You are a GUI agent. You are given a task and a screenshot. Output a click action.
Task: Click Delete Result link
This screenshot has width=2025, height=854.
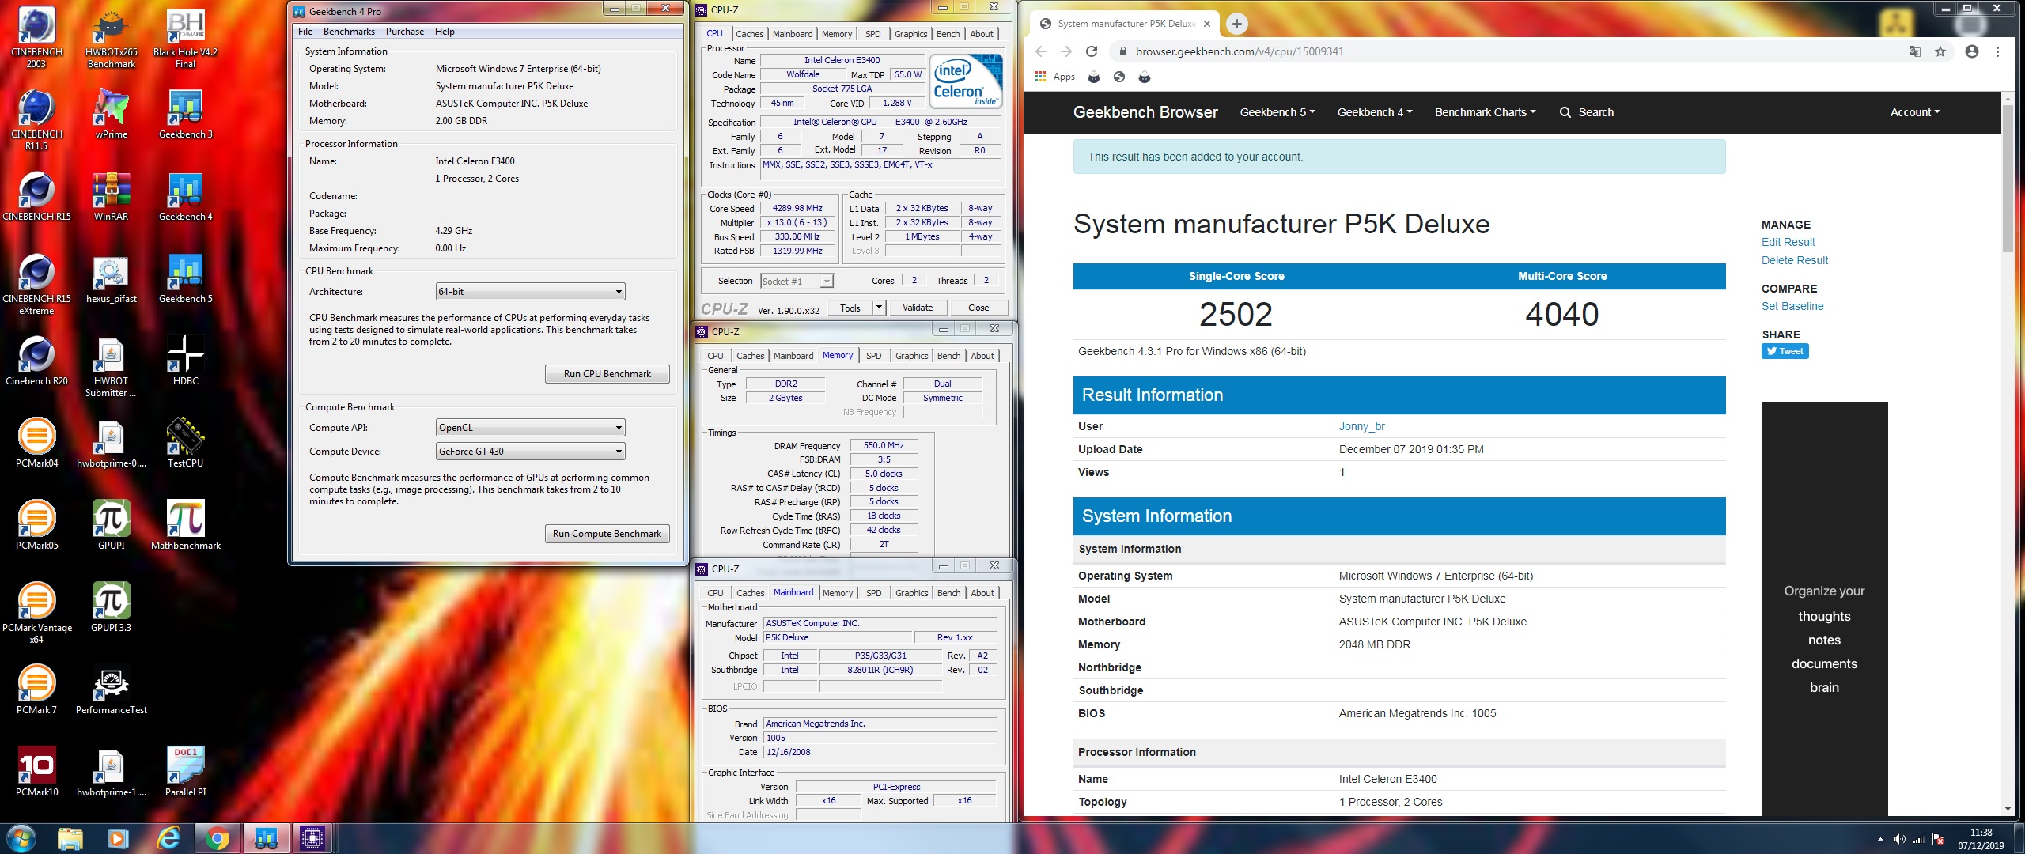[1794, 260]
